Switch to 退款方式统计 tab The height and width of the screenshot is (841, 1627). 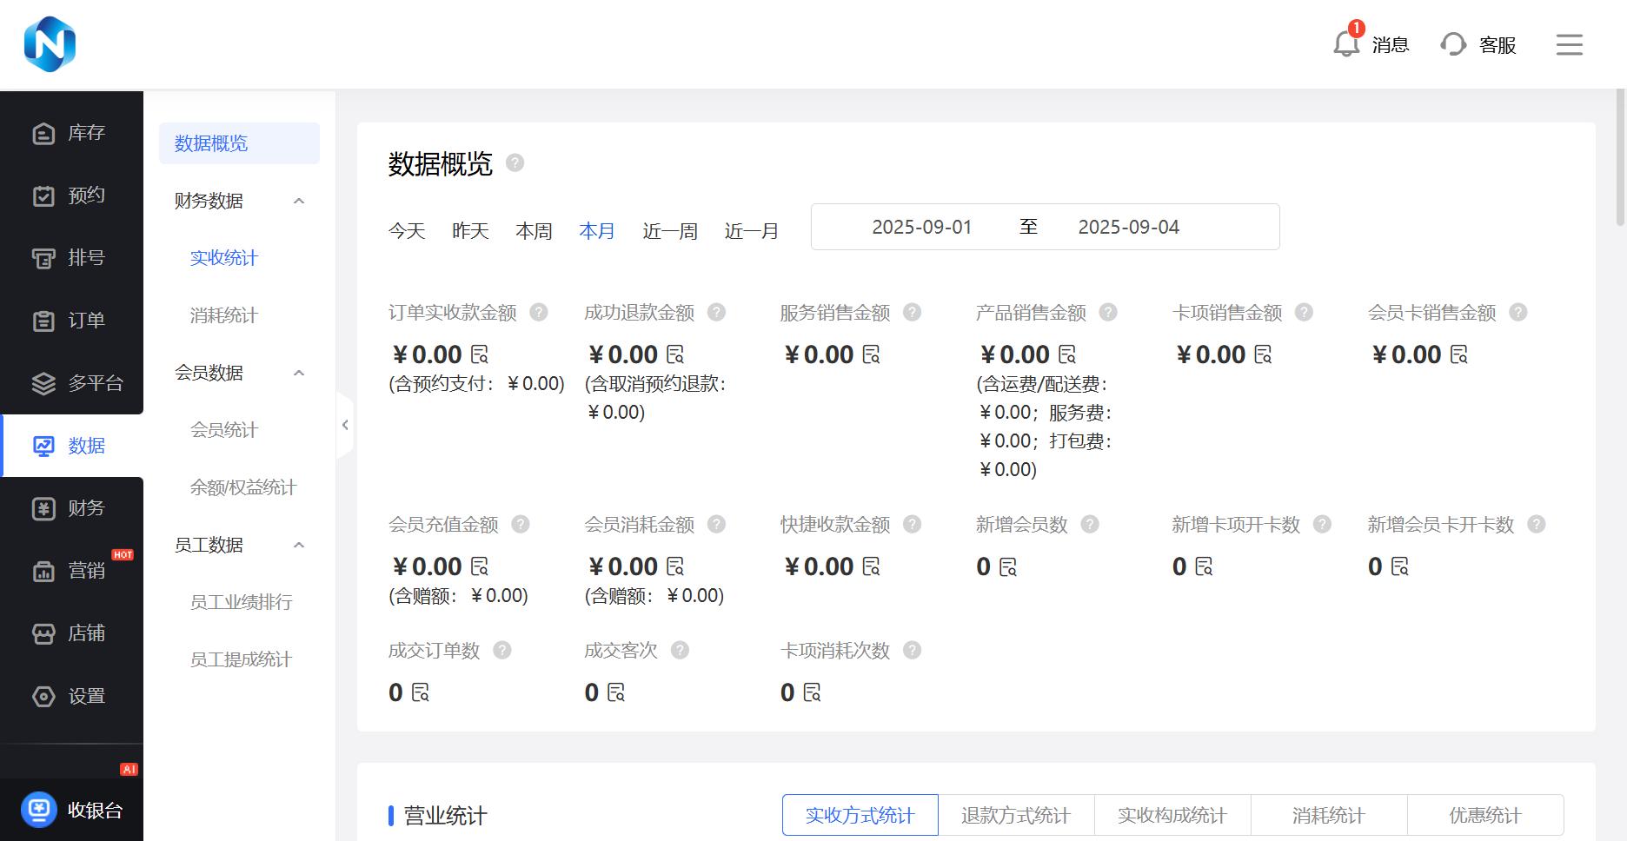point(1016,815)
